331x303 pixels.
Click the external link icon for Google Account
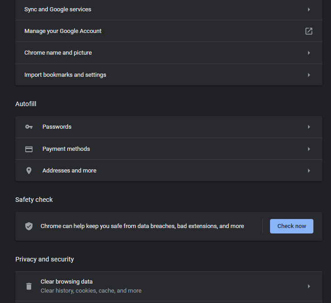[309, 31]
